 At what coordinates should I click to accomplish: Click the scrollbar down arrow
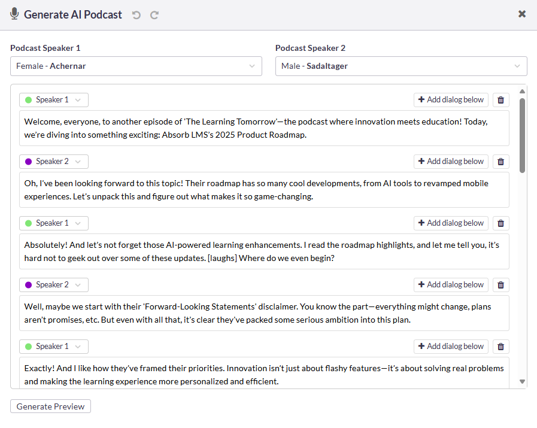(521, 381)
